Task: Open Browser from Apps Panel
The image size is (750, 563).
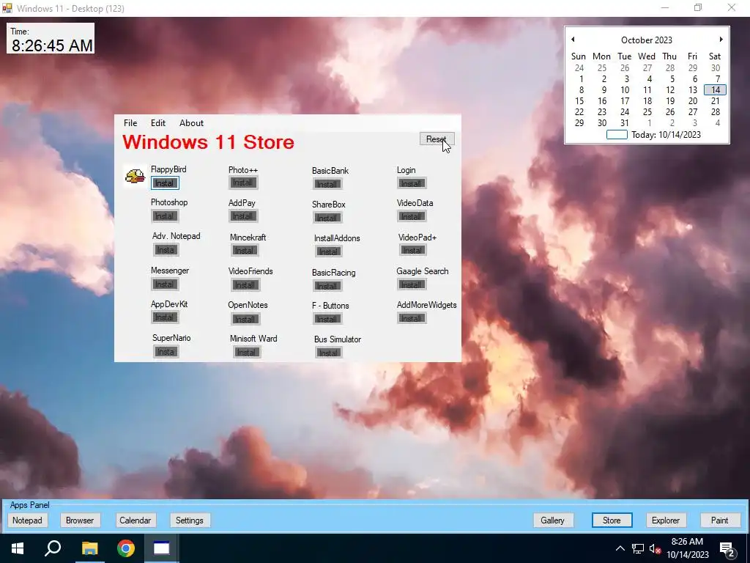Action: (x=80, y=520)
